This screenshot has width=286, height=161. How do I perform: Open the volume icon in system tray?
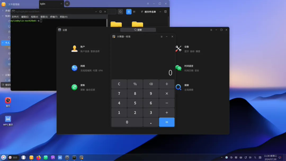click(x=250, y=157)
